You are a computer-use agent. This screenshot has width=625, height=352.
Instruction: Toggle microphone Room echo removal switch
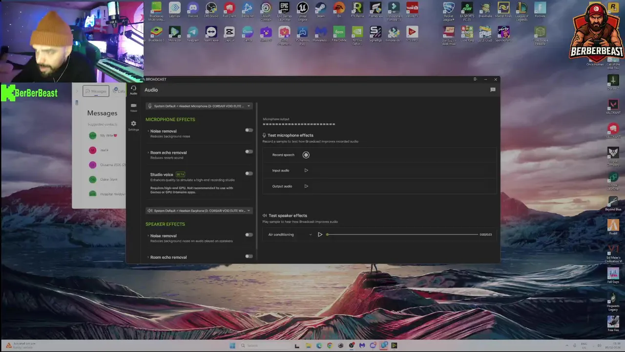click(x=249, y=152)
